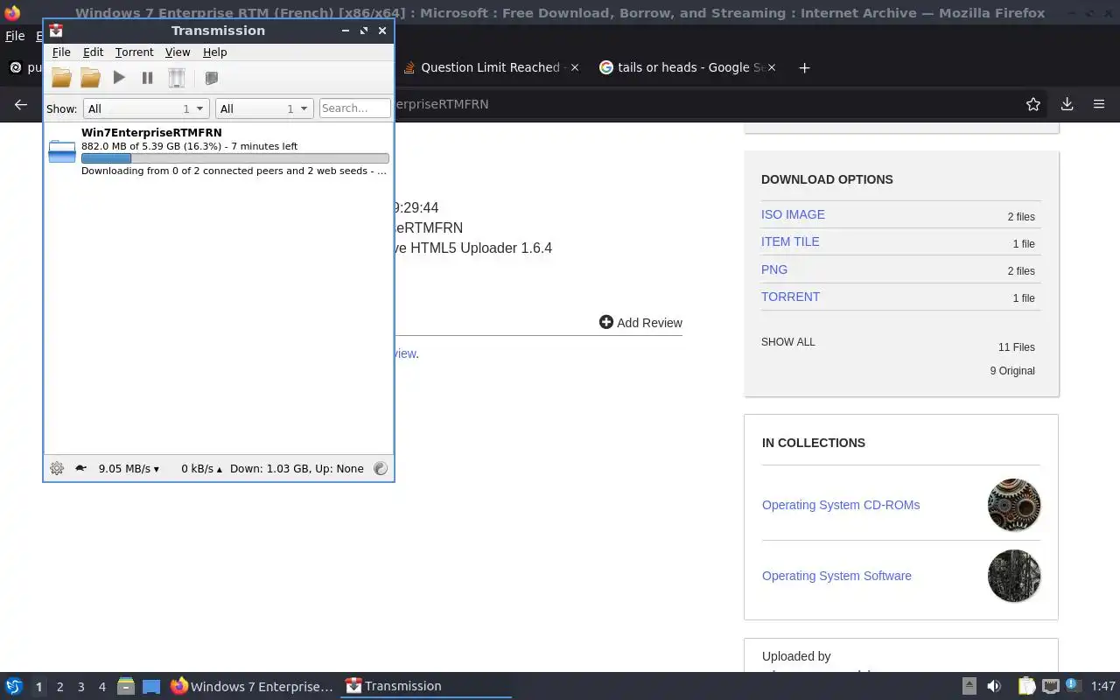Open torrent properties from Transmission toolbar
This screenshot has height=700, width=1120.
coord(211,78)
